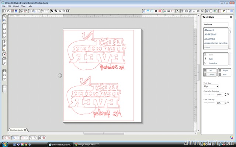Open the Library book icon

[x=4, y=75]
